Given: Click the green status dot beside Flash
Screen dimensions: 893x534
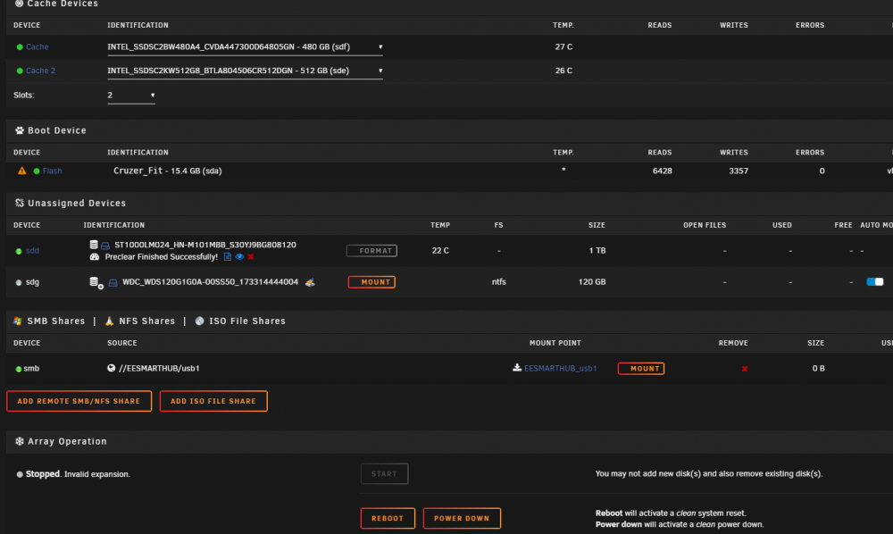Looking at the screenshot, I should [37, 171].
